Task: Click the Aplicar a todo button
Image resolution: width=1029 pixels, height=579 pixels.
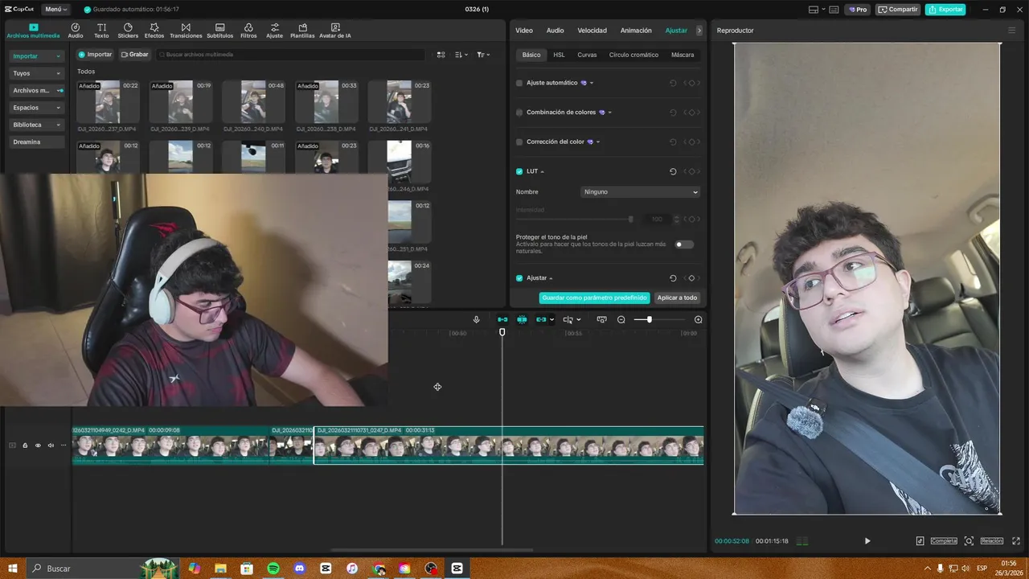Action: 677,298
